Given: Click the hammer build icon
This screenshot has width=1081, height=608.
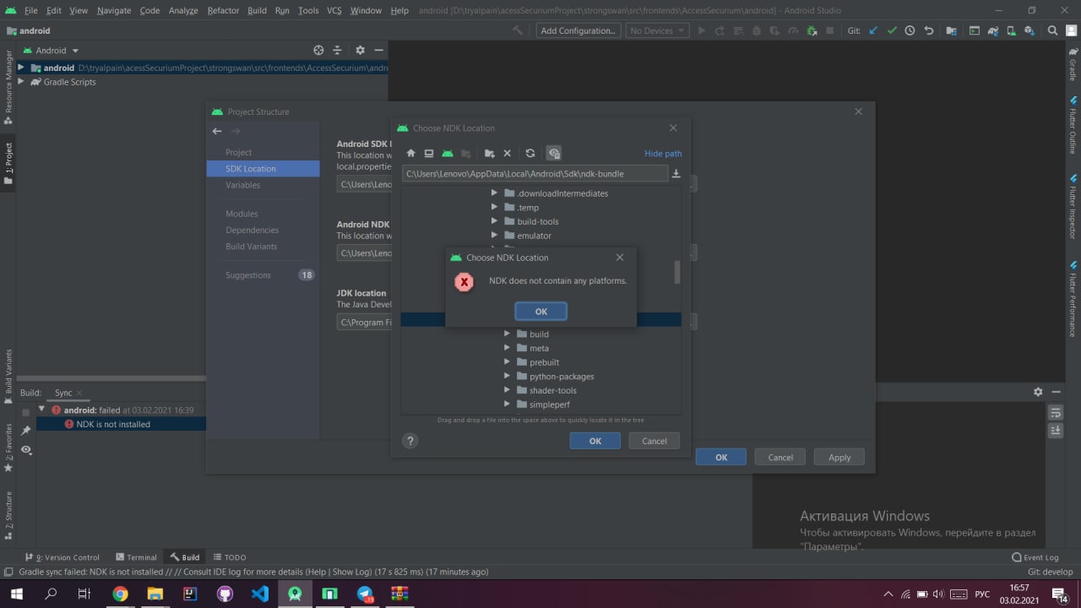Looking at the screenshot, I should coord(518,30).
